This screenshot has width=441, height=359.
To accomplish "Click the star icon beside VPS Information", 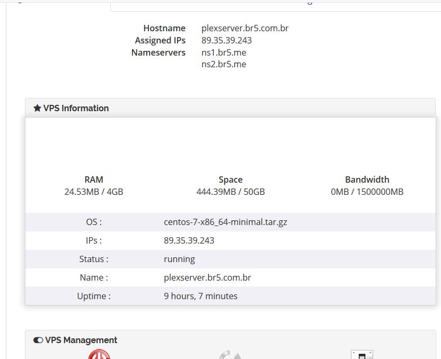I will pyautogui.click(x=37, y=108).
